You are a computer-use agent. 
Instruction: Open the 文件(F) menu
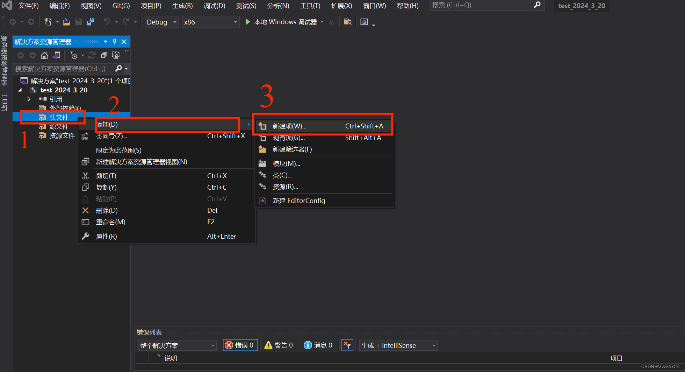click(28, 6)
